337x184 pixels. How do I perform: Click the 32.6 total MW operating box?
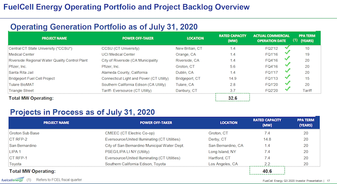(x=232, y=97)
